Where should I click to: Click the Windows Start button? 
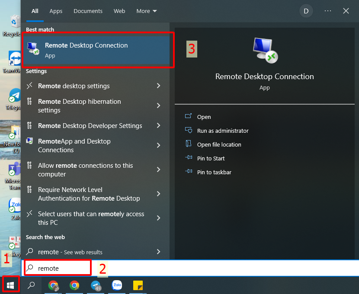(x=11, y=285)
